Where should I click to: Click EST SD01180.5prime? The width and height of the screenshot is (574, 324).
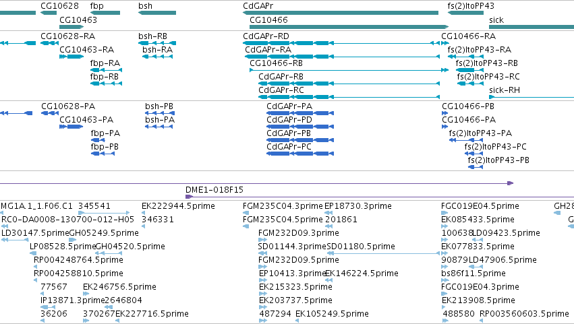point(361,247)
